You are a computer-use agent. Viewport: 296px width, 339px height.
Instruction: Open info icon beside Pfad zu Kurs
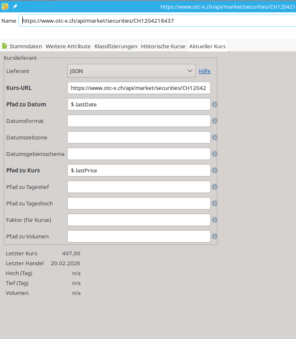tap(214, 170)
